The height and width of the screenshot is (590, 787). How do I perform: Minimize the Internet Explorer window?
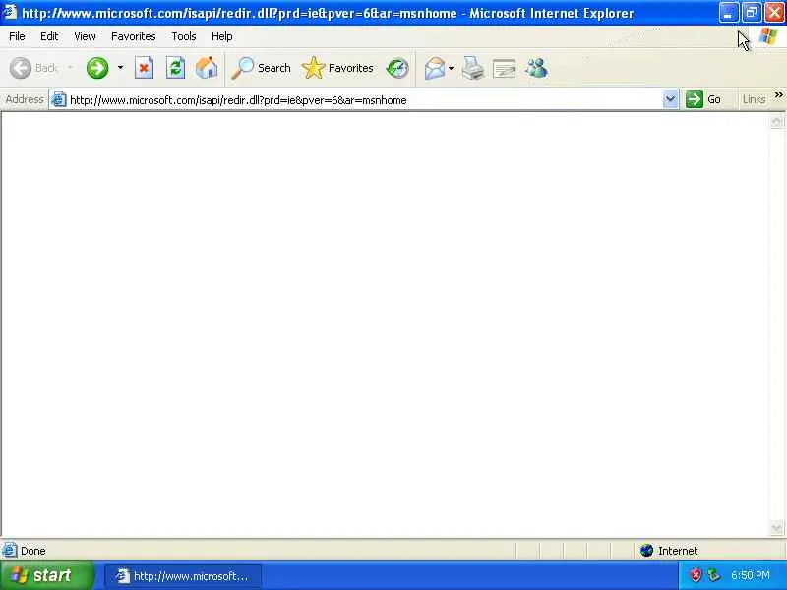[728, 13]
